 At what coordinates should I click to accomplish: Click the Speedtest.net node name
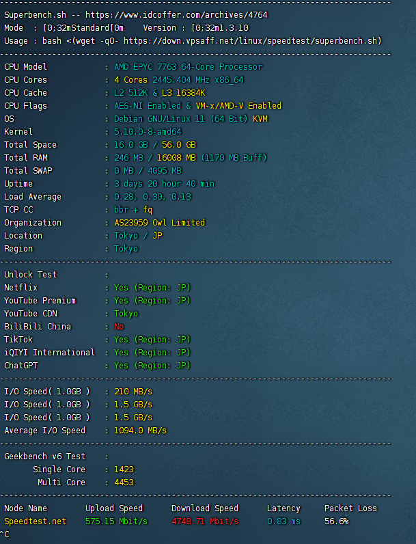coord(36,521)
